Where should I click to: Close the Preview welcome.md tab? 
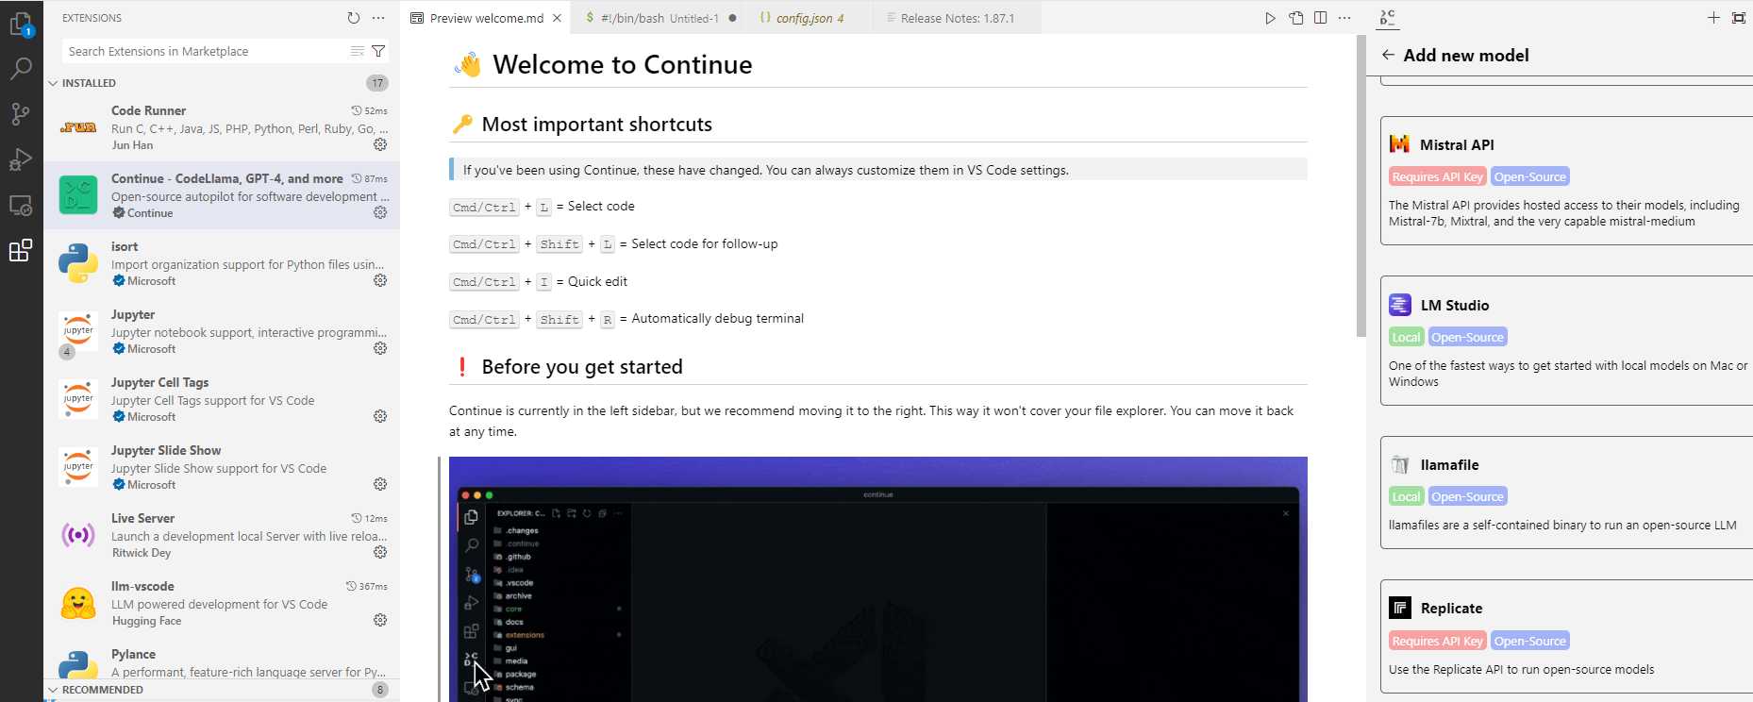tap(558, 18)
